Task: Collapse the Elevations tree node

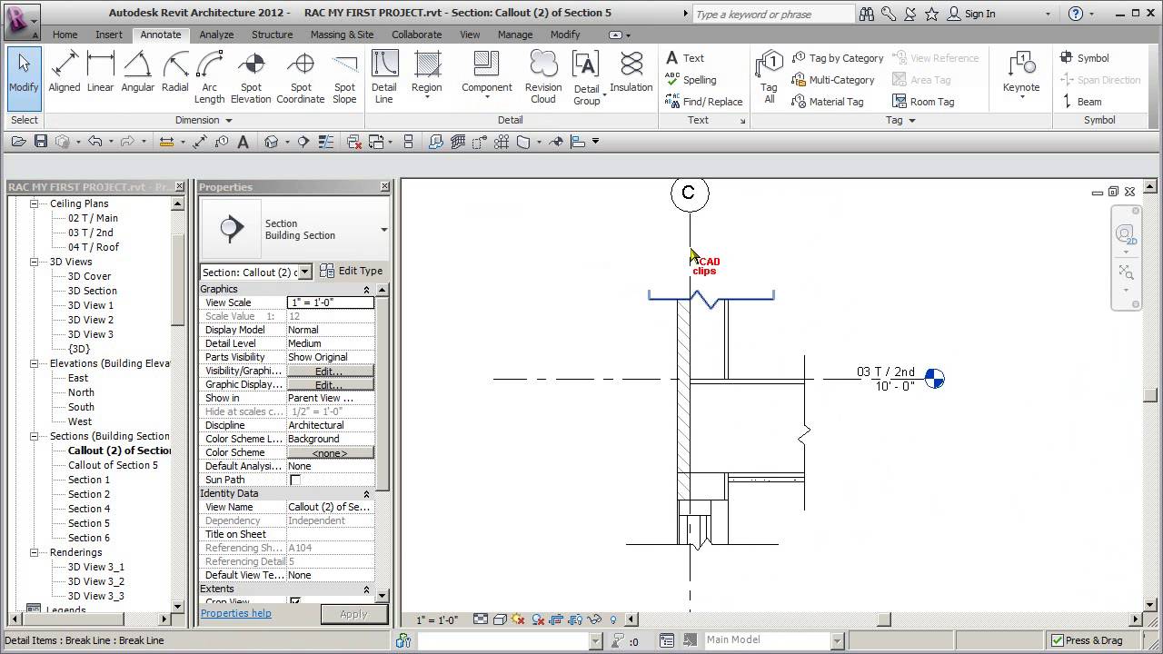Action: [34, 363]
